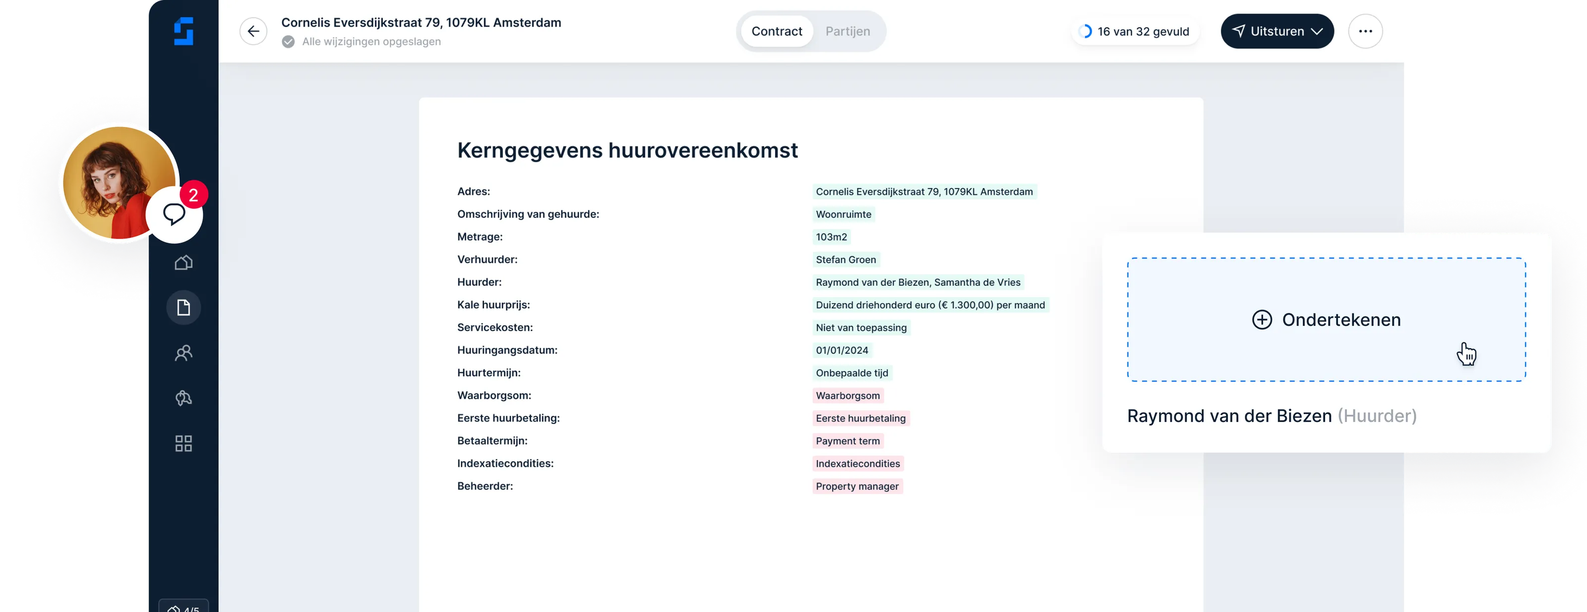Click the back arrow next to the address
This screenshot has width=1587, height=612.
(x=253, y=31)
